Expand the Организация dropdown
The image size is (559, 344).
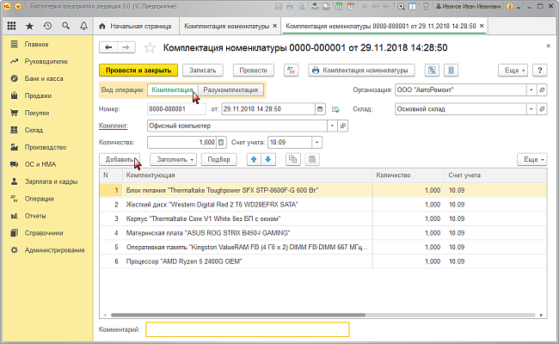531,90
